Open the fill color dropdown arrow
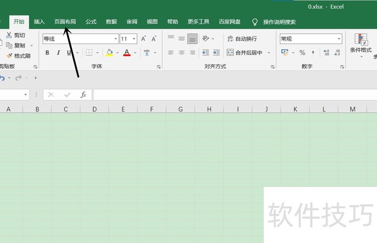This screenshot has height=243, width=377. click(x=117, y=53)
